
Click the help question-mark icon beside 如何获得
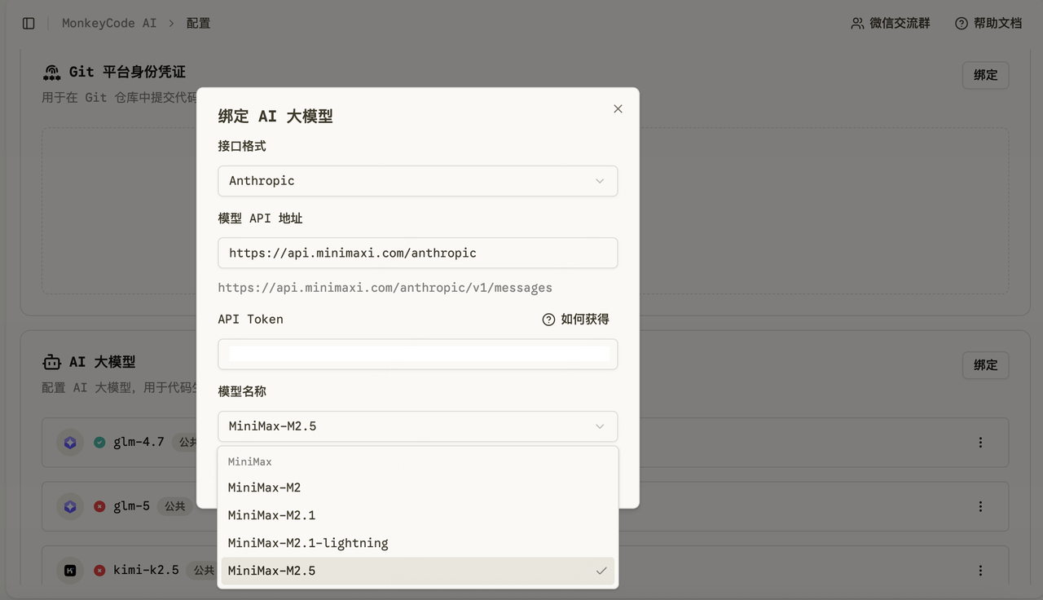pyautogui.click(x=548, y=320)
